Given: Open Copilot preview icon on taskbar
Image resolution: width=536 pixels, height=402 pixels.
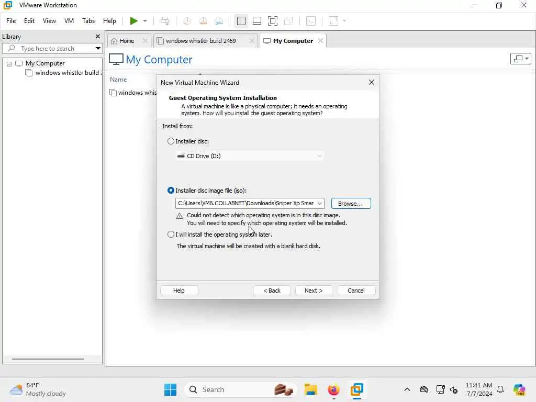Looking at the screenshot, I should [x=519, y=389].
